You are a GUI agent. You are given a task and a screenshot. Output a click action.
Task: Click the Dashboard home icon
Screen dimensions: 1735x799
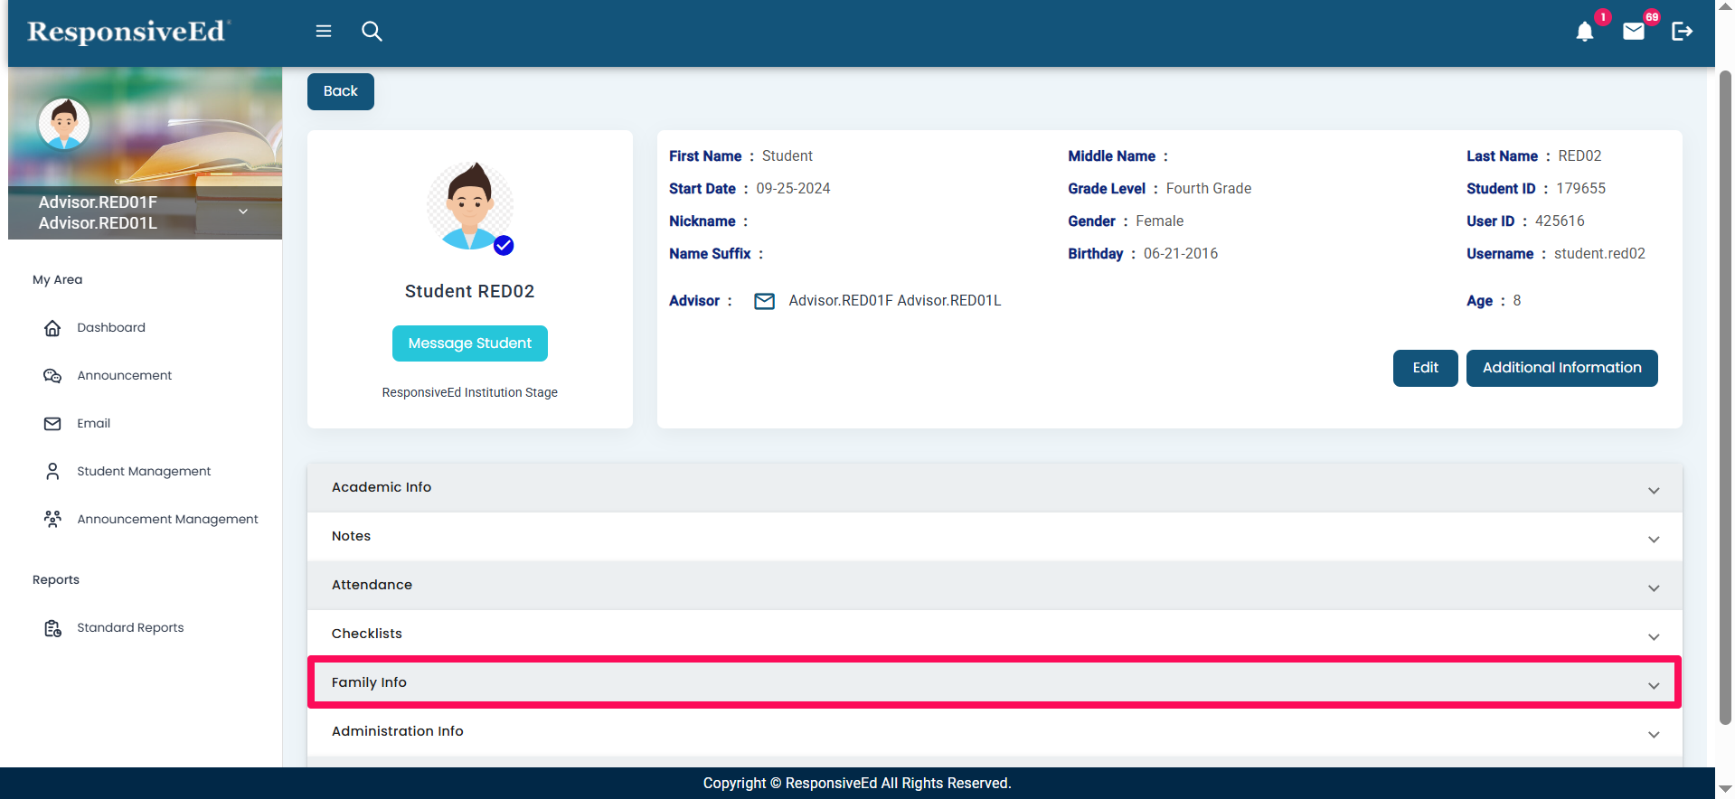[x=52, y=328]
